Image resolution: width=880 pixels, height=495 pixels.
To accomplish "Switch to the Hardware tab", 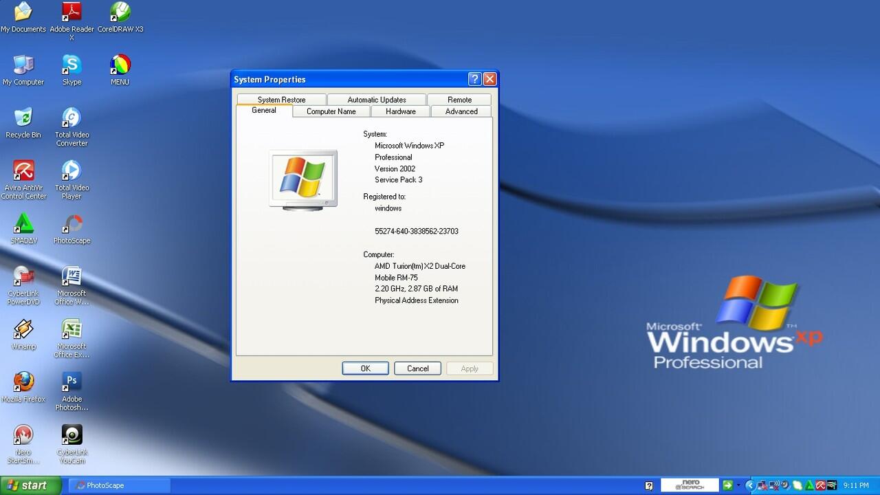I will [401, 111].
